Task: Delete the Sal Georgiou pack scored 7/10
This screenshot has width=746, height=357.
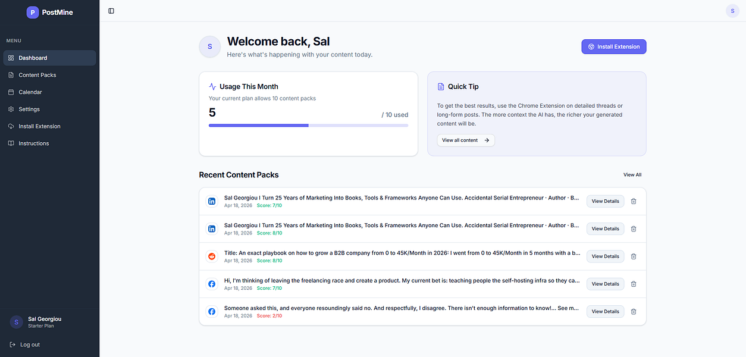Action: [634, 201]
